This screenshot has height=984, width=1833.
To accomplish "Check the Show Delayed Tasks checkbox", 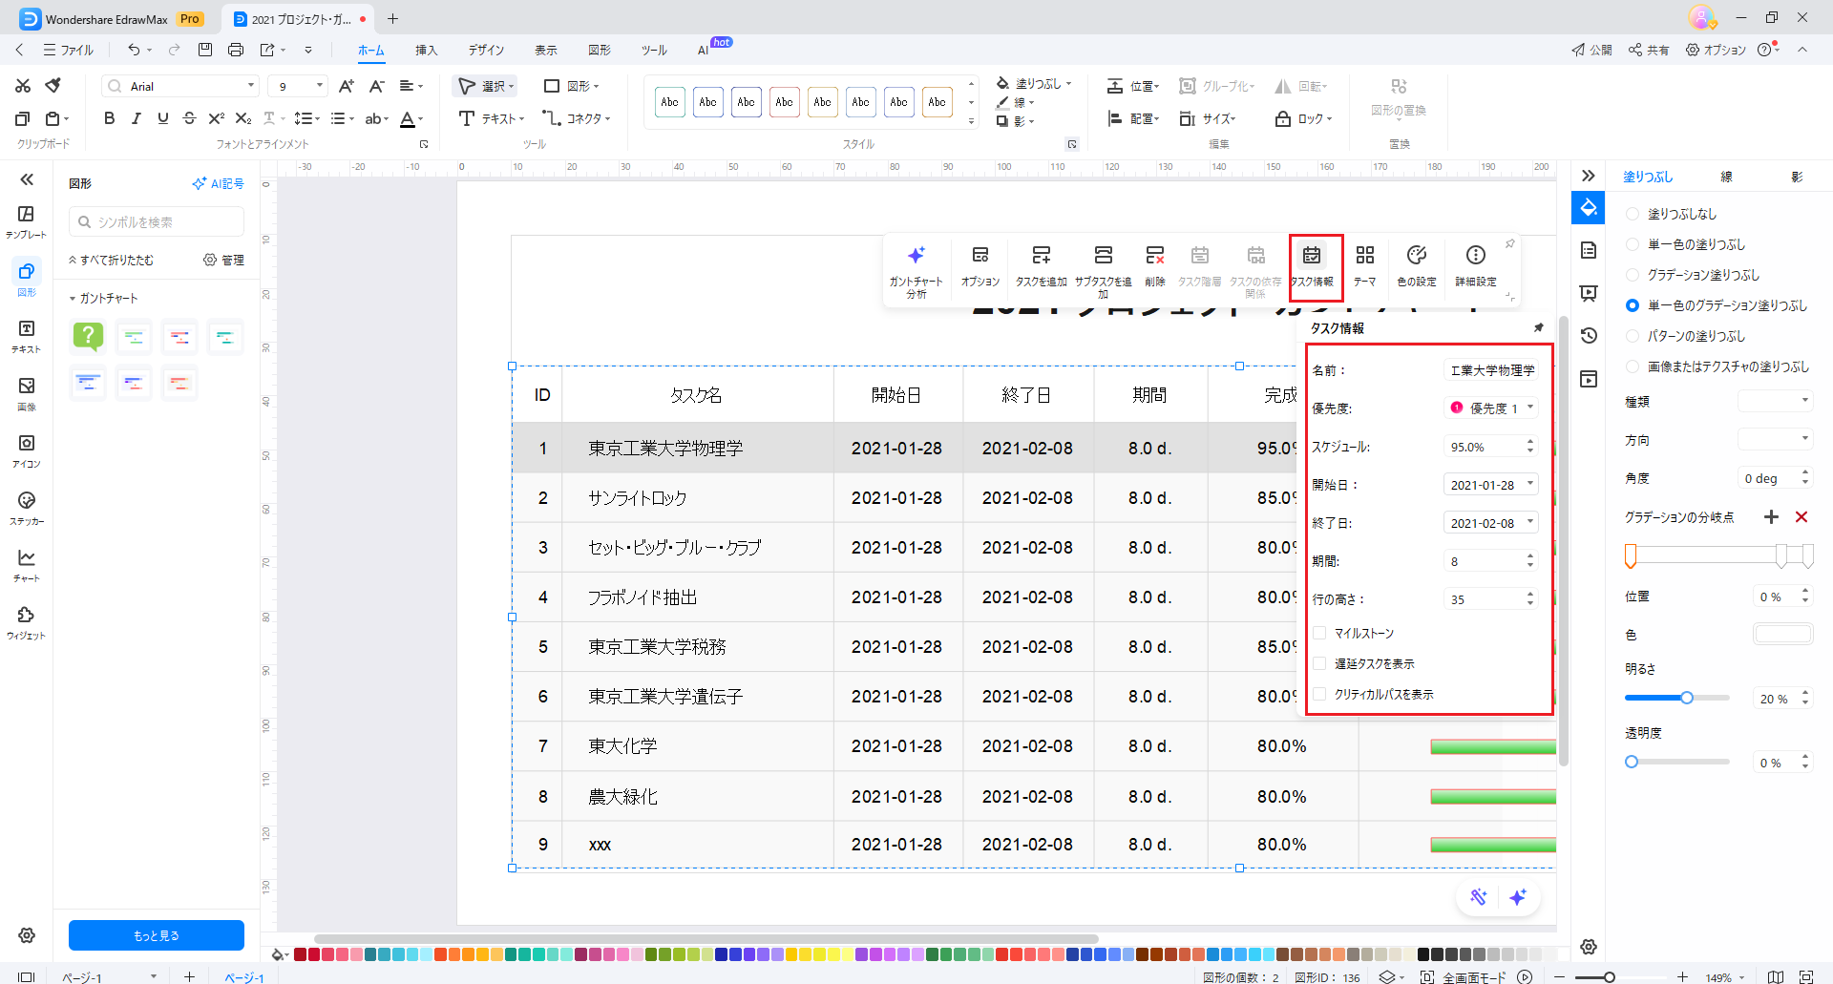I will [x=1319, y=663].
